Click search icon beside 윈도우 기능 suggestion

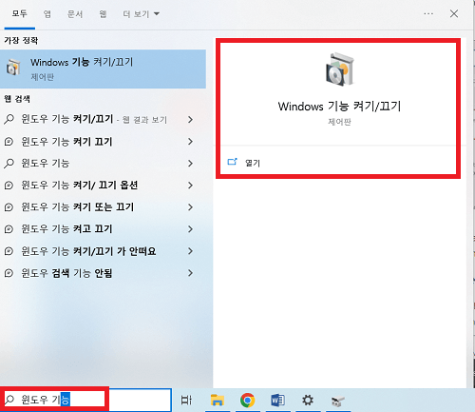point(9,164)
